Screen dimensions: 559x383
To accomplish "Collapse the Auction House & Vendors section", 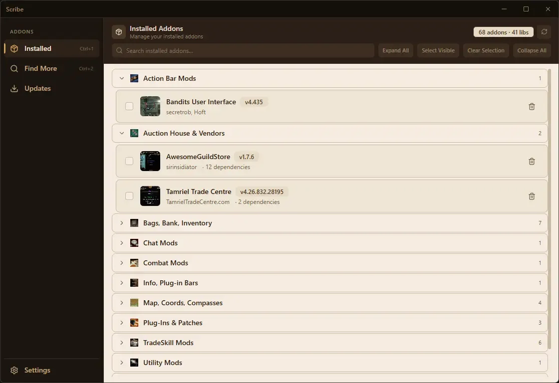I will click(122, 133).
